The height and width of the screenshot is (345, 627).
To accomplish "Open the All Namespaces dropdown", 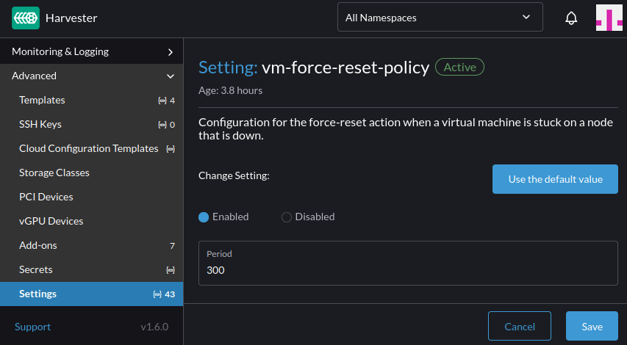I will click(x=439, y=18).
